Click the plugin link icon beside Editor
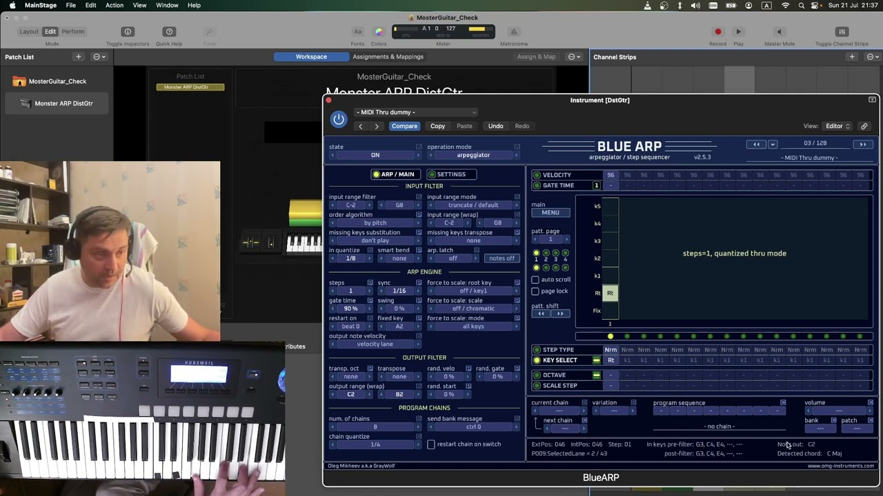 pyautogui.click(x=864, y=126)
